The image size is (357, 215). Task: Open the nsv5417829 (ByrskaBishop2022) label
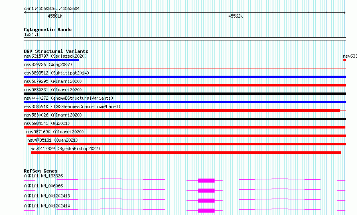point(65,149)
